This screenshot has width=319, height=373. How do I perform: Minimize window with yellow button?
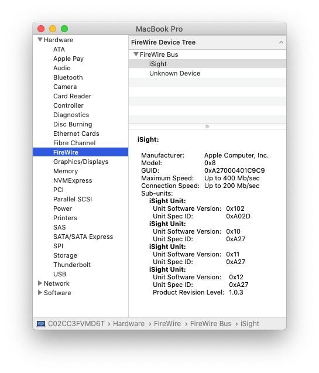[x=53, y=29]
